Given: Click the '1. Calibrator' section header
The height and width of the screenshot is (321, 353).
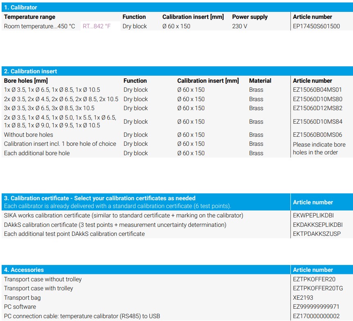Looking at the screenshot, I should coord(20,7).
